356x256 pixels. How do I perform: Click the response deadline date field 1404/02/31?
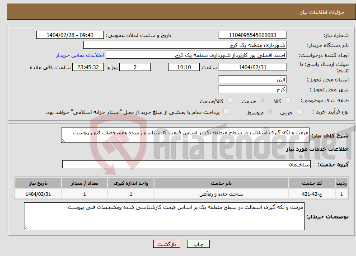pos(252,67)
